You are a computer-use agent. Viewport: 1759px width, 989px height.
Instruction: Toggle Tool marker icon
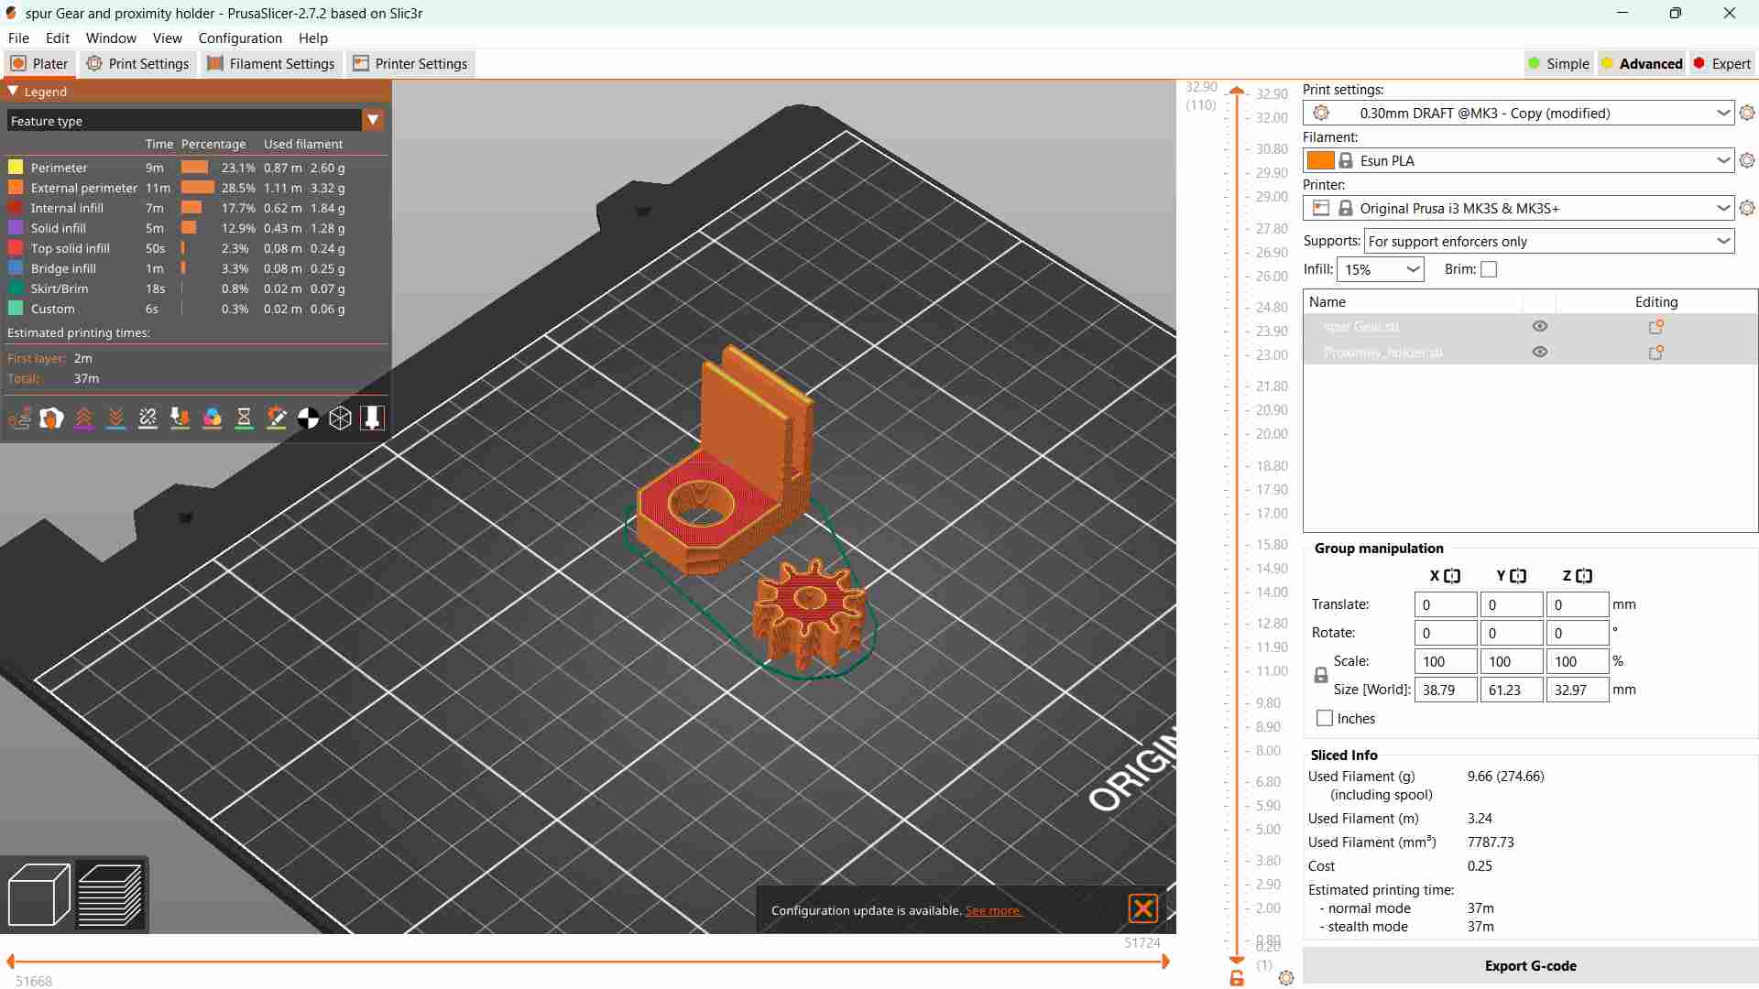click(x=372, y=418)
